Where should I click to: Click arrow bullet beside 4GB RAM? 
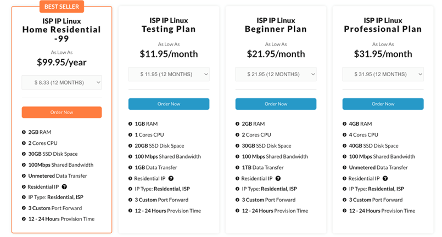pos(344,124)
